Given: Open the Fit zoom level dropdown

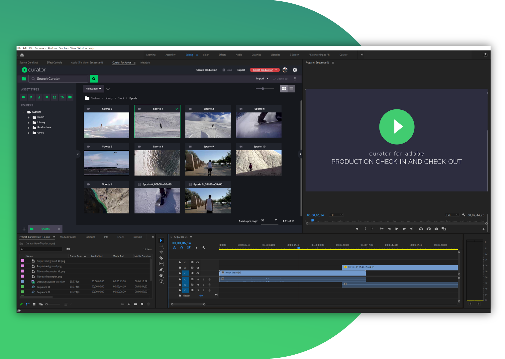Looking at the screenshot, I should (x=336, y=215).
